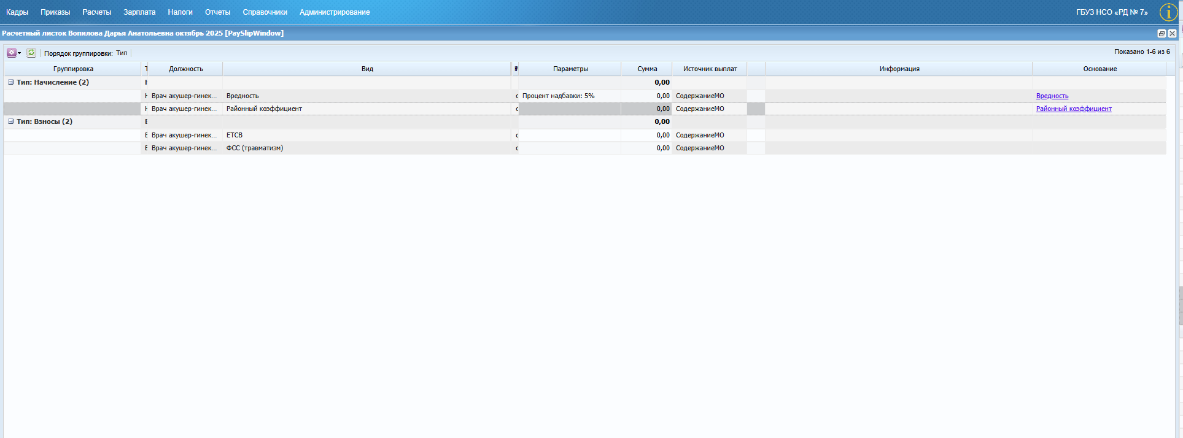The height and width of the screenshot is (438, 1183).
Task: Click 'Врач акушер-гинек...' in the ЕТСВ row
Action: coord(184,135)
